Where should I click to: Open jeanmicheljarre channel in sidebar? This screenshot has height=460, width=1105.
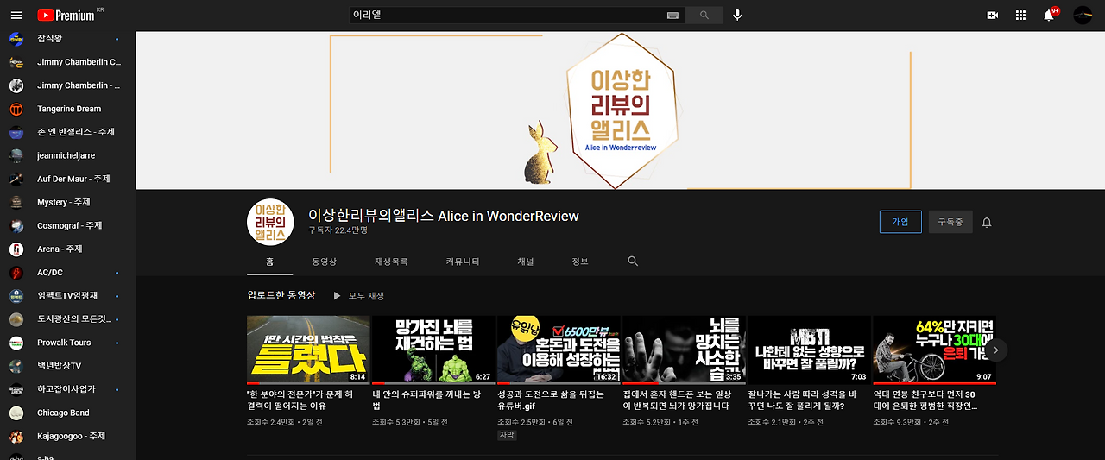[x=66, y=155]
